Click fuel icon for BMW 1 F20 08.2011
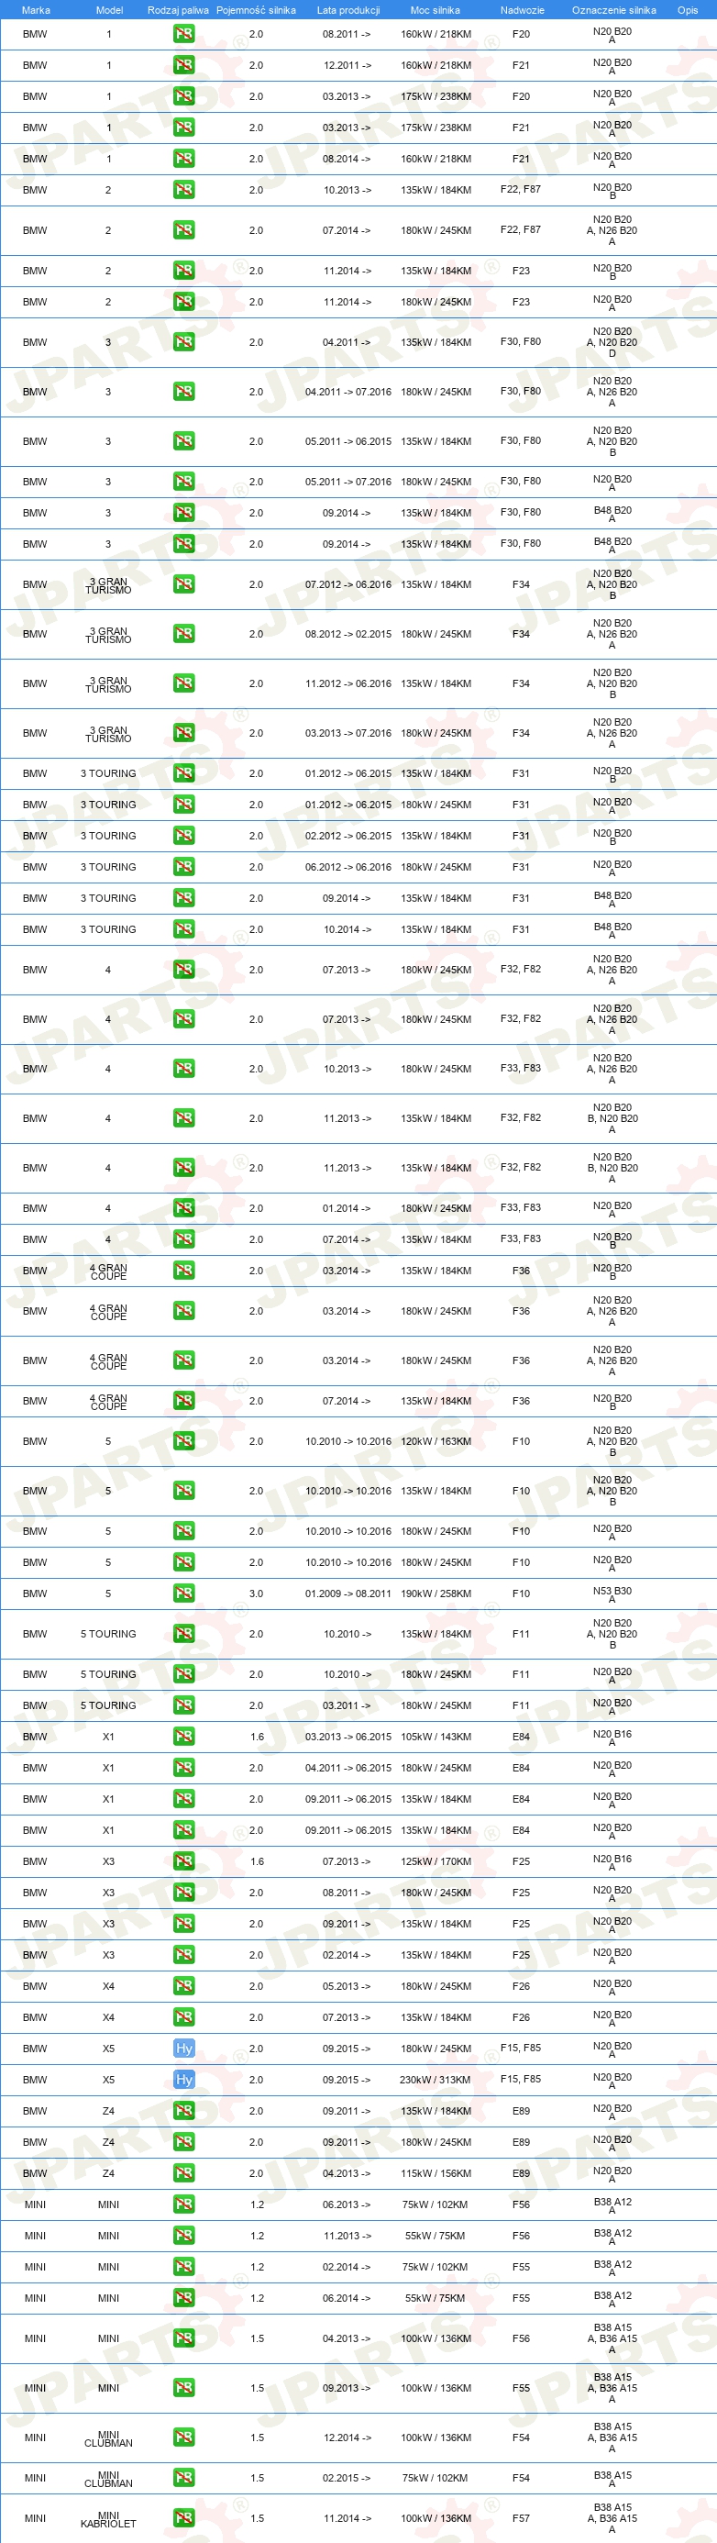The height and width of the screenshot is (2543, 717). pos(183,34)
